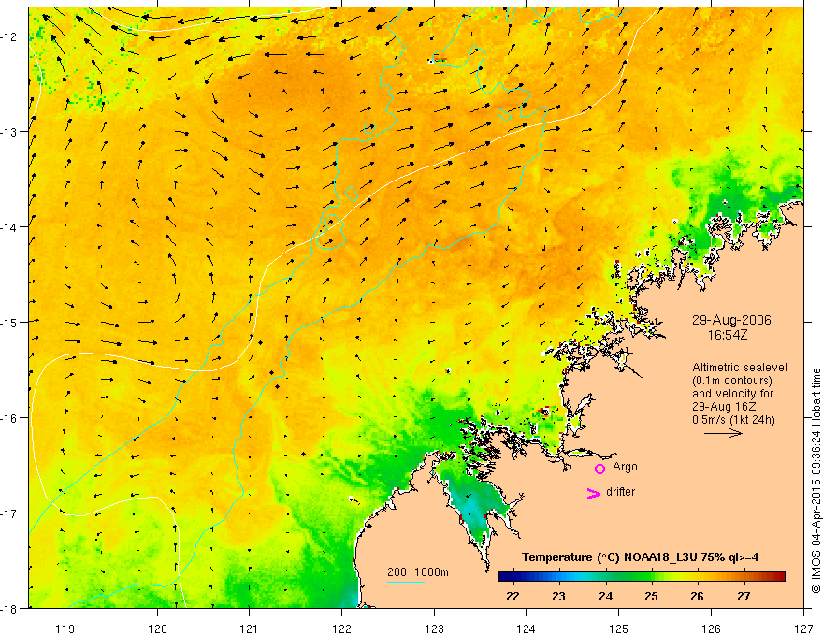The width and height of the screenshot is (823, 636).
Task: Click the '26' colorbar tick label
Action: (x=697, y=596)
